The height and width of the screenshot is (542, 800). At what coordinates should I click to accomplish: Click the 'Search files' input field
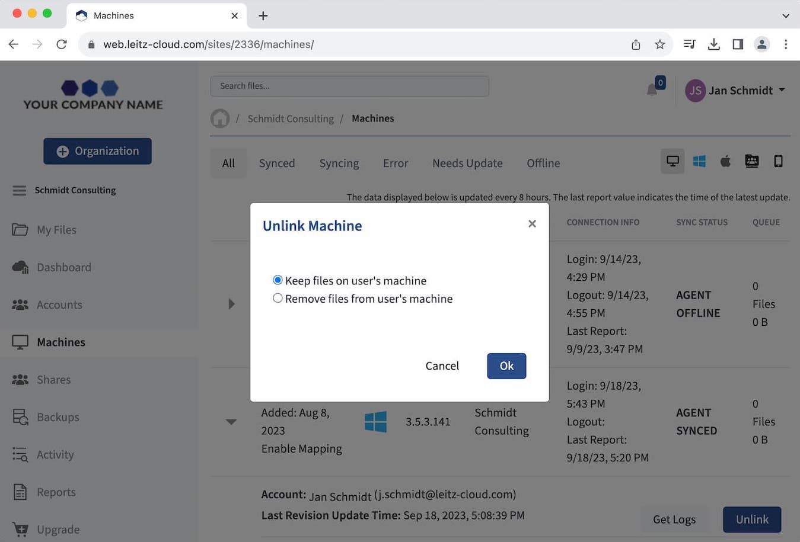pyautogui.click(x=349, y=86)
